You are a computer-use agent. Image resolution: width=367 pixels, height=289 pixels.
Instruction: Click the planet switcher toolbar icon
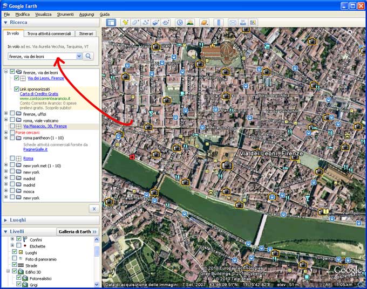click(205, 23)
